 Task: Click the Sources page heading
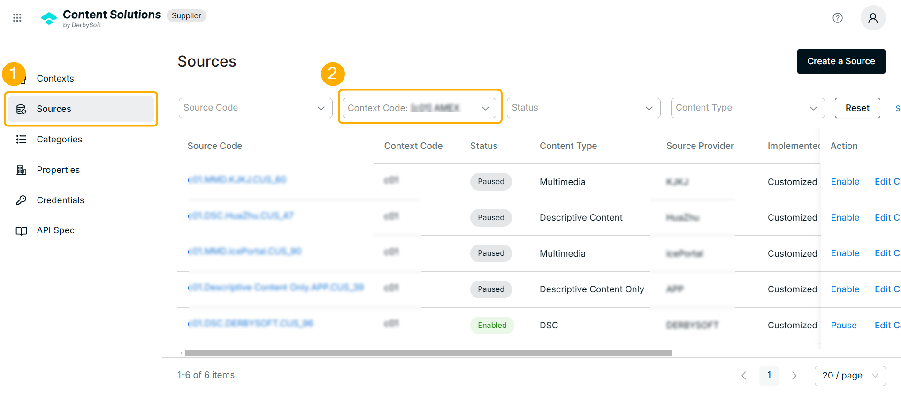point(207,61)
